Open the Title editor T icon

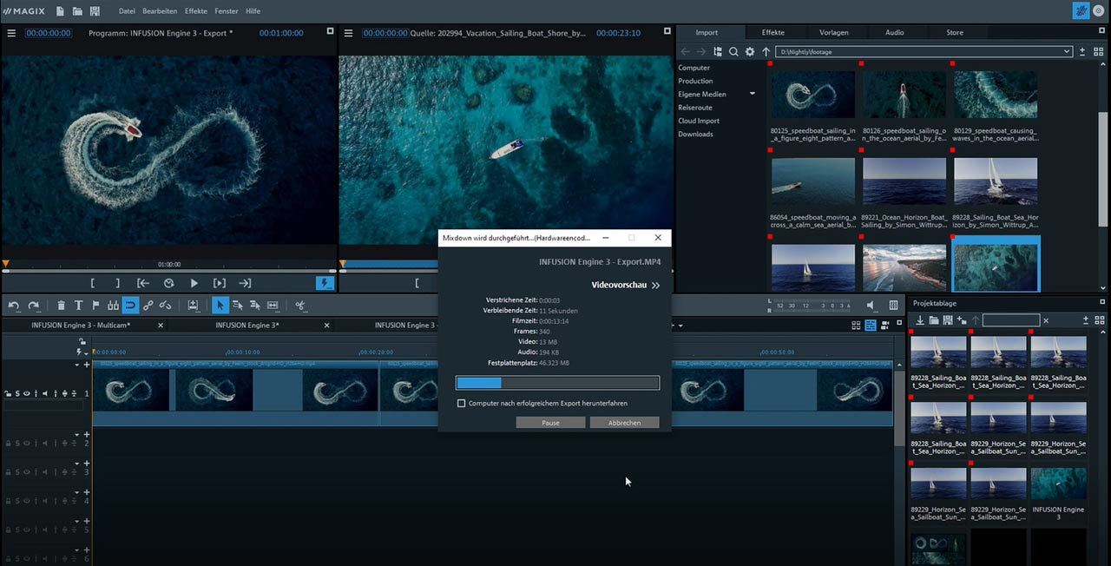78,306
